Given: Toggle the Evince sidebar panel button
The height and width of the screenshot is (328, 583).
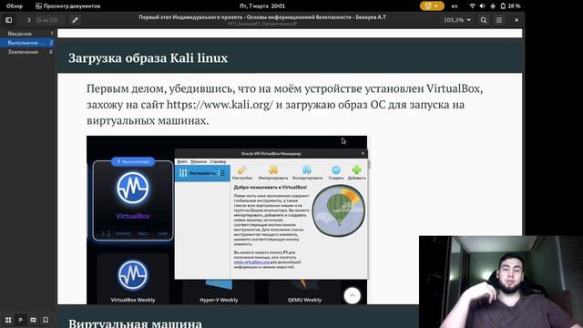Looking at the screenshot, I should pyautogui.click(x=8, y=20).
